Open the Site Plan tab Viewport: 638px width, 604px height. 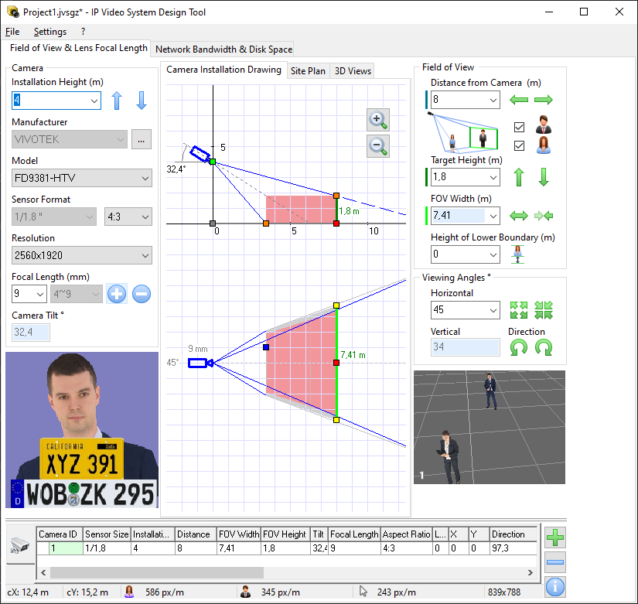(308, 71)
